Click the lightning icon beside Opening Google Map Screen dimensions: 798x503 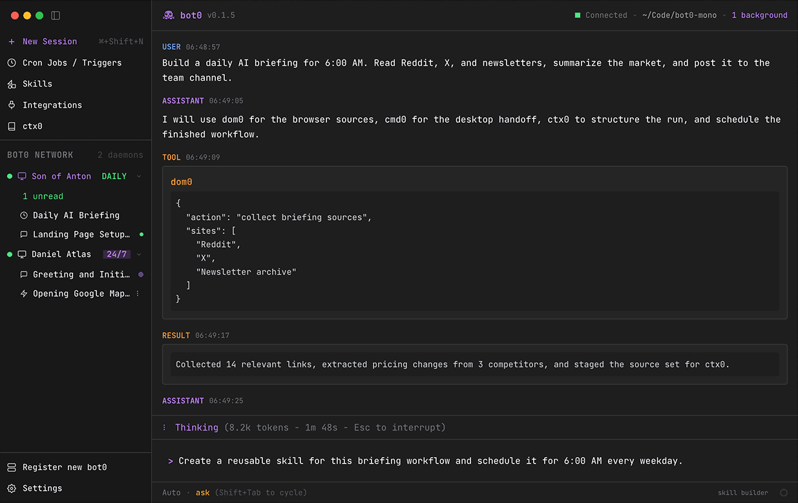24,293
